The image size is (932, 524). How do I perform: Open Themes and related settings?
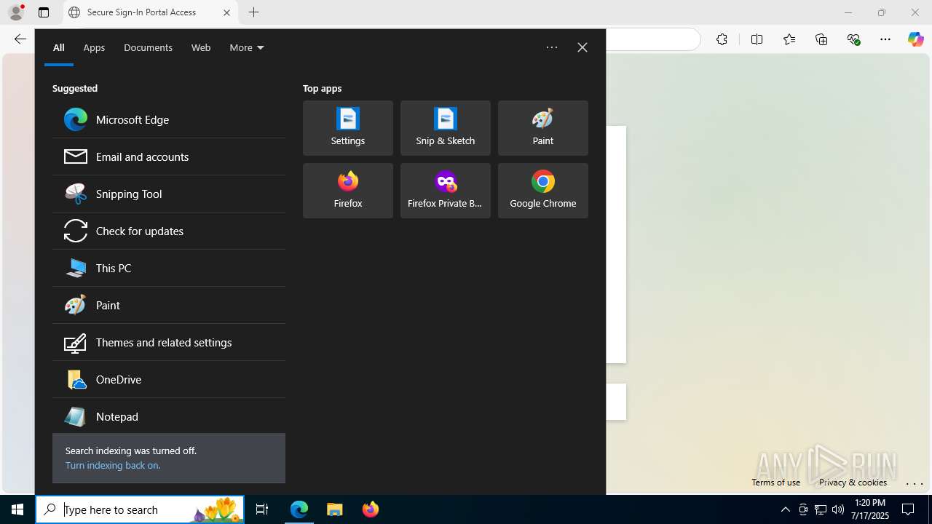(x=169, y=342)
